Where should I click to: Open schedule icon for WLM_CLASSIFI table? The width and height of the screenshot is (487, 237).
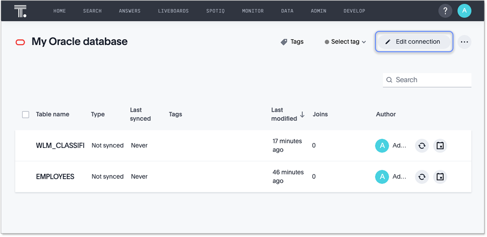(x=440, y=146)
